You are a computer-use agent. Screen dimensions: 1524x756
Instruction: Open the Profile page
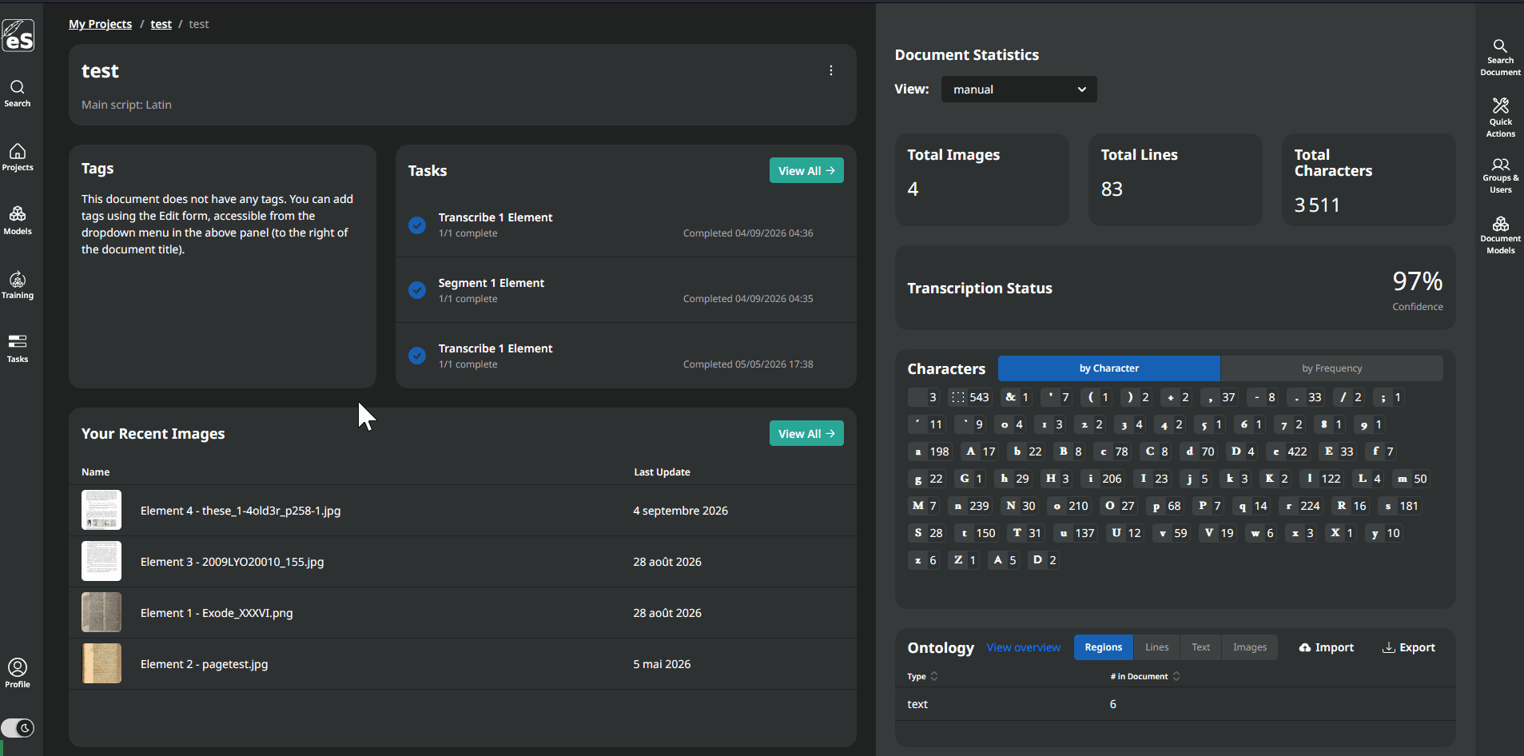[18, 673]
